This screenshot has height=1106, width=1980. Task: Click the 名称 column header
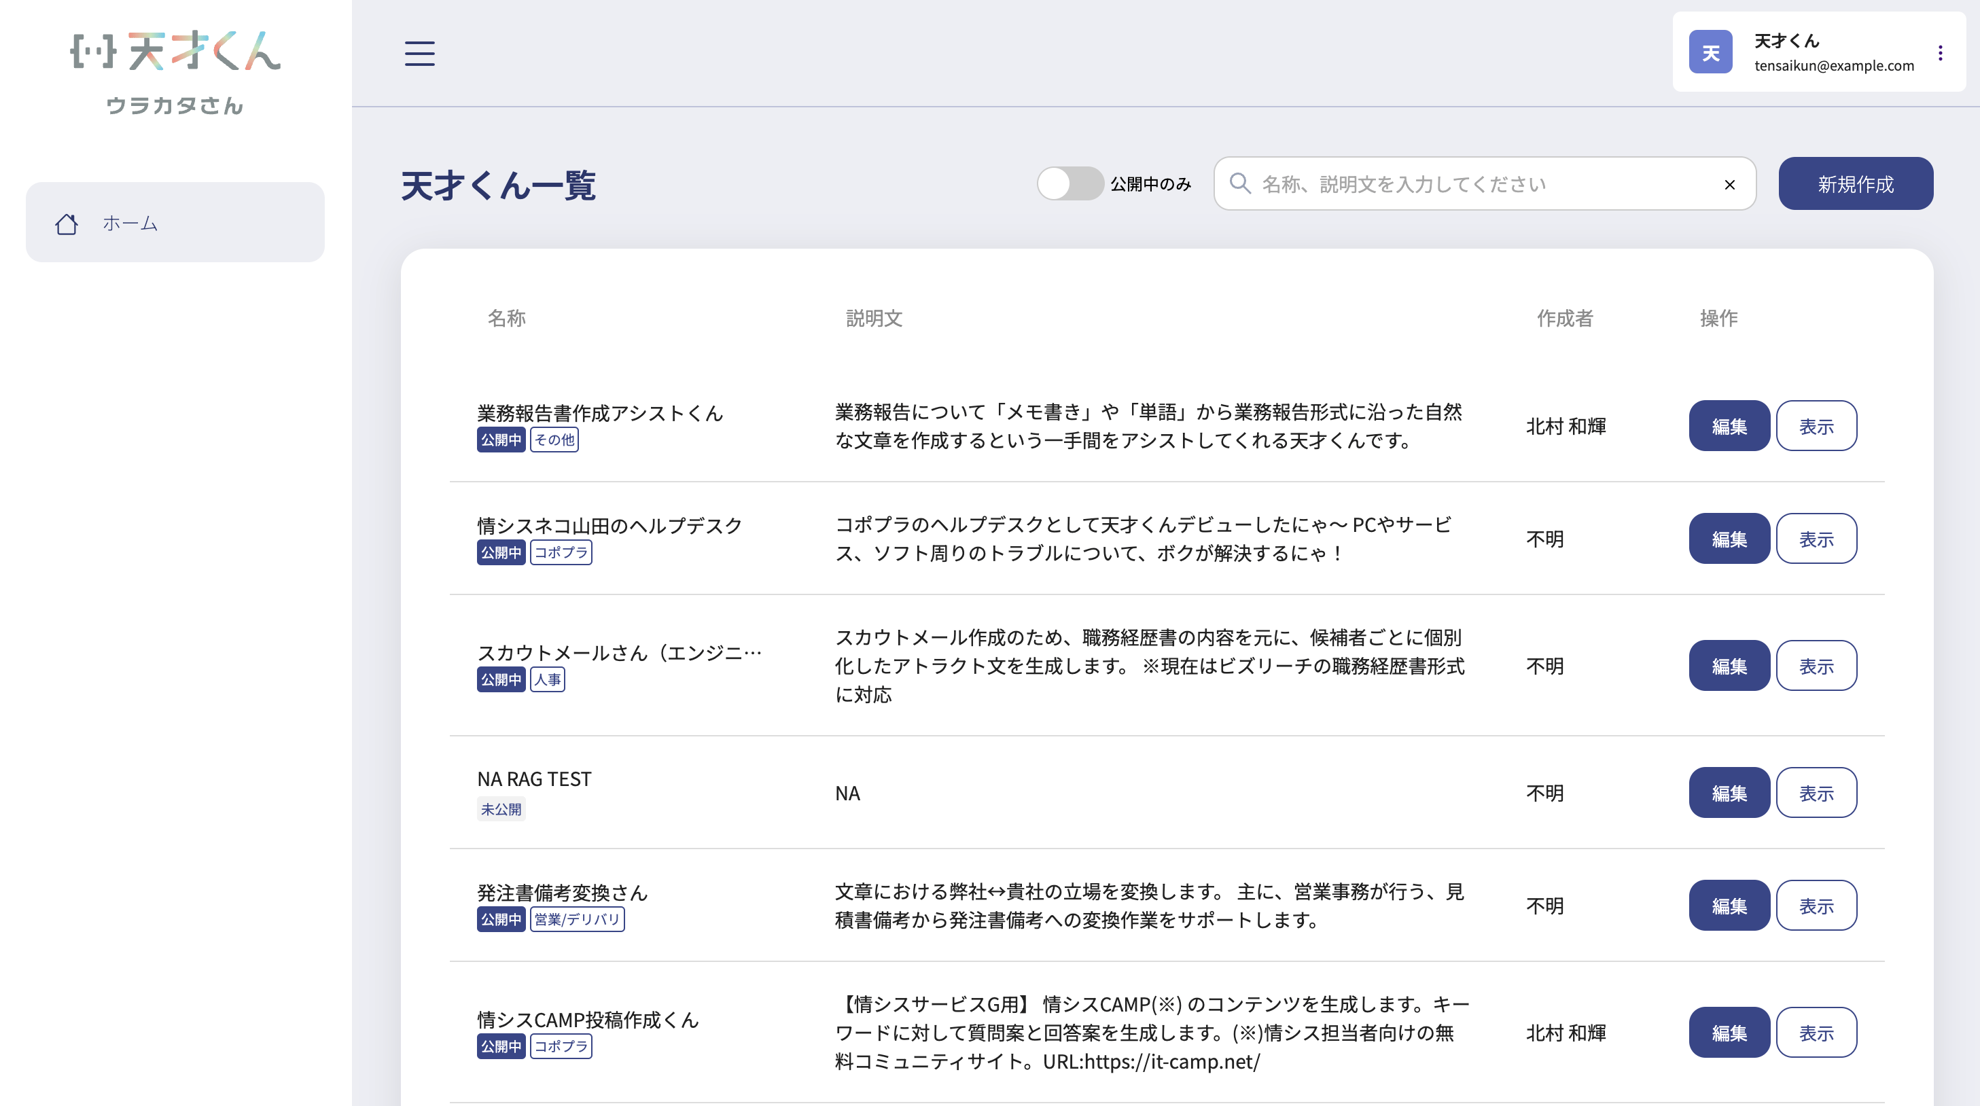[506, 318]
